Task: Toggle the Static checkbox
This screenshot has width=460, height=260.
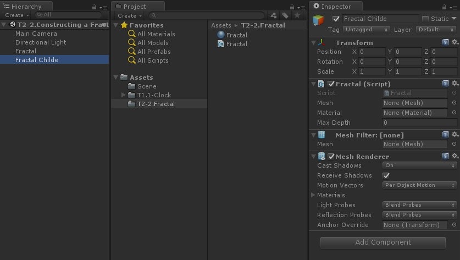Action: pyautogui.click(x=425, y=19)
